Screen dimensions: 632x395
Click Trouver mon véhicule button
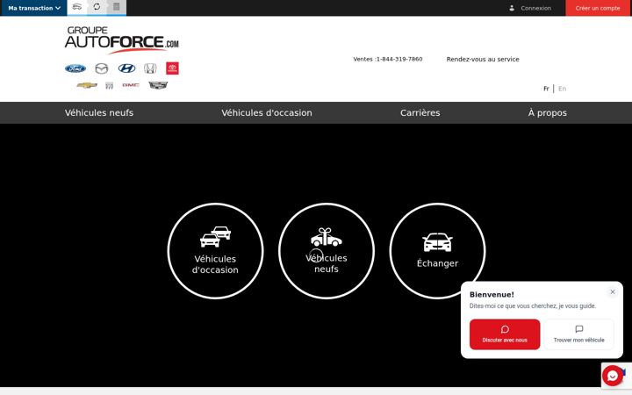[x=578, y=334]
